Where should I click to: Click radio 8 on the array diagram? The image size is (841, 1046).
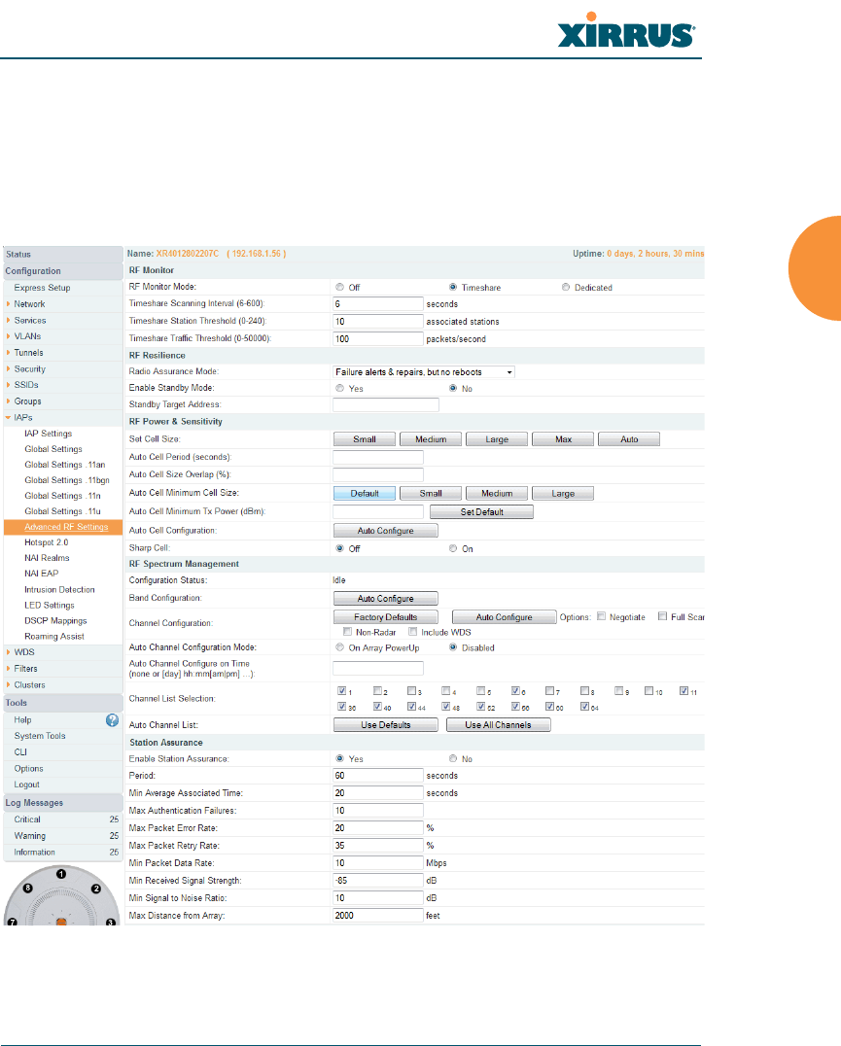point(28,888)
